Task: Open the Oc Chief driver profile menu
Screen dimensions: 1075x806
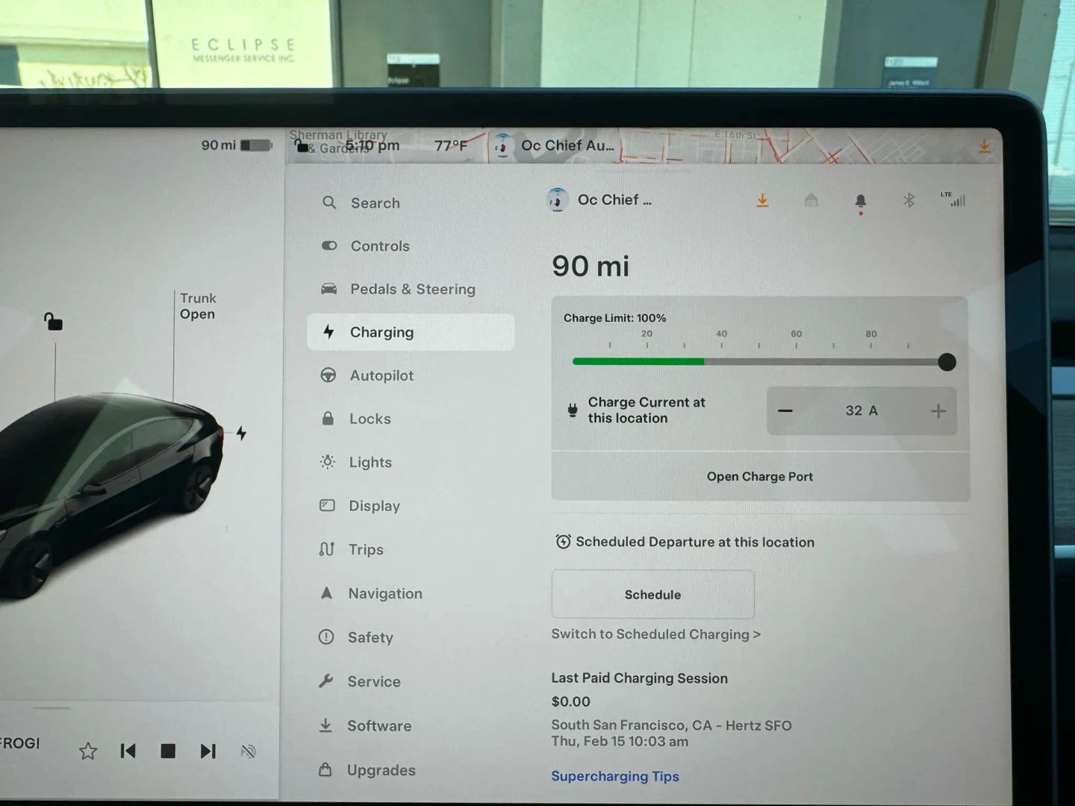Action: [600, 200]
